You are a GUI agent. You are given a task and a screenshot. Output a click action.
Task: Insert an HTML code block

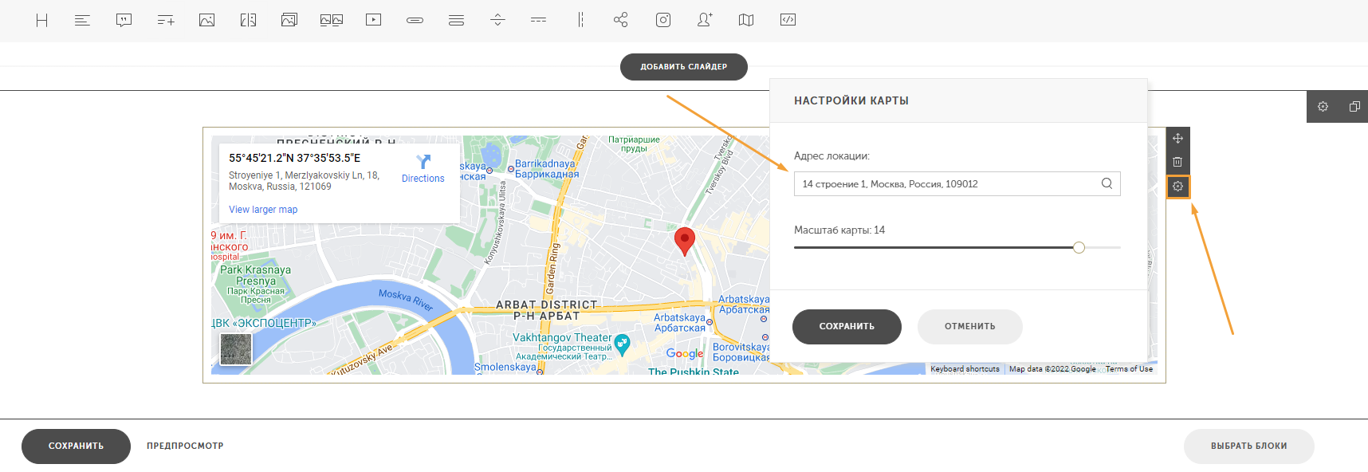(788, 20)
